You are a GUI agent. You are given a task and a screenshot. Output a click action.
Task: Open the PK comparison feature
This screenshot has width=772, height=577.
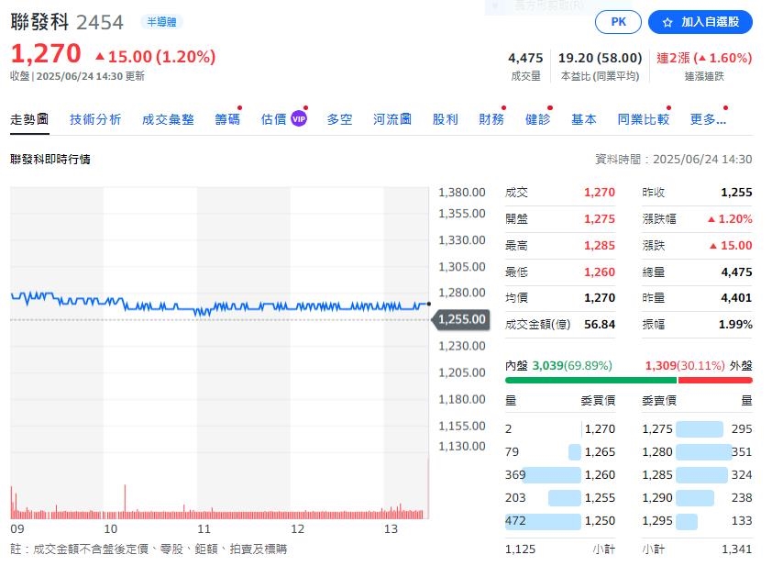click(x=617, y=22)
